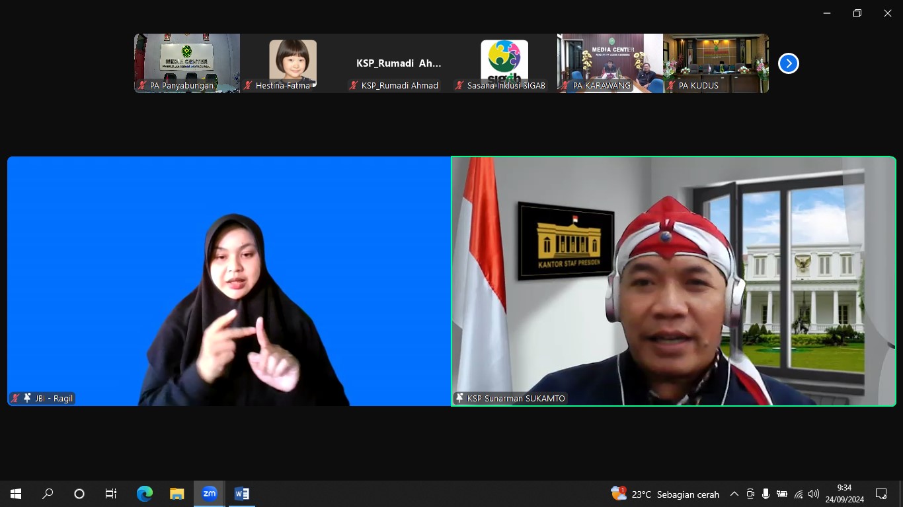Click the microphone icon in the system tray
Viewport: 903px width, 507px height.
point(766,494)
